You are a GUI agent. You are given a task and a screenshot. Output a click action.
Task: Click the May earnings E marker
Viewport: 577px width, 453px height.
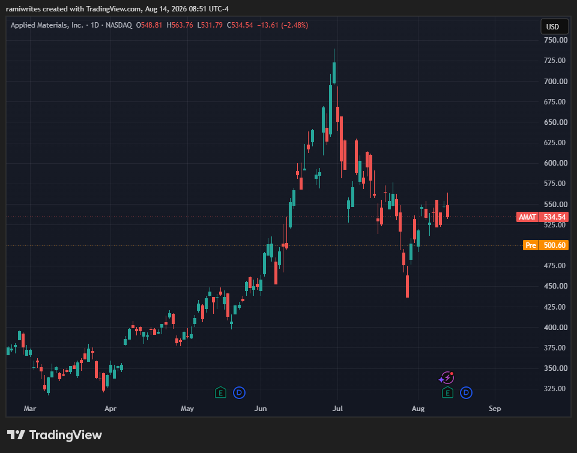(x=220, y=392)
